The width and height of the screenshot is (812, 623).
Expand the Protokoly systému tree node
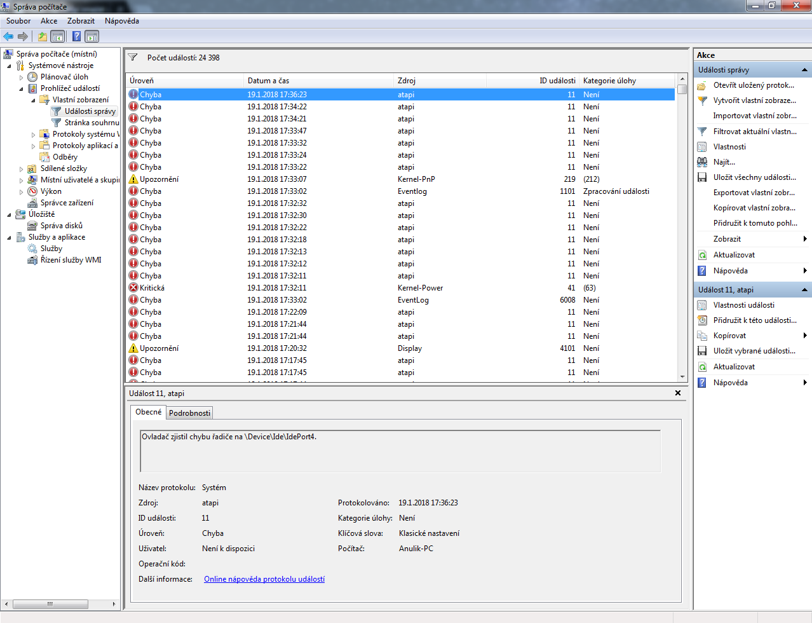[34, 135]
